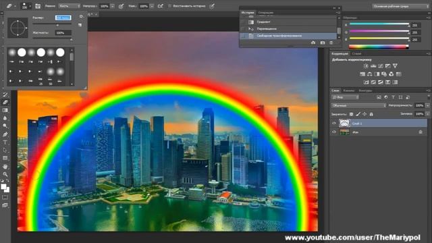Switch to the Операции (Actions) tab
Screen dimensions: 432x243
266,13
